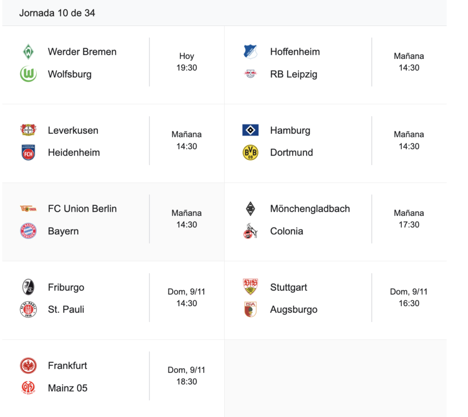Click the Hamburg diamond flag icon
Image resolution: width=468 pixels, height=417 pixels.
[x=250, y=130]
